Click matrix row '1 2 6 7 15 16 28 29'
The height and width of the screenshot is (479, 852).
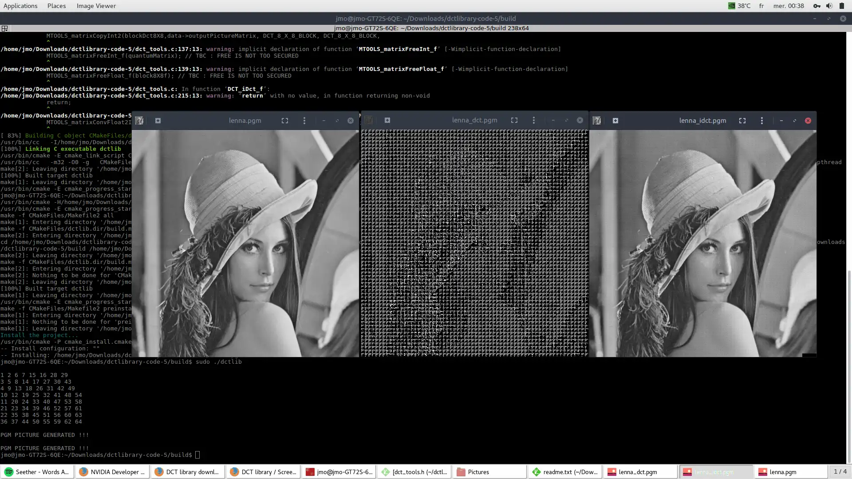coord(34,375)
